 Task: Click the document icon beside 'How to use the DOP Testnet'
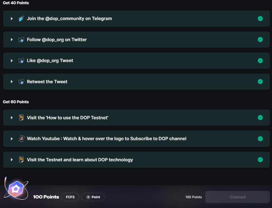[21, 118]
